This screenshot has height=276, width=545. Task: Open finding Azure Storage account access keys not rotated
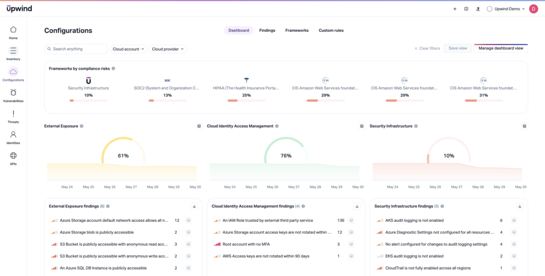(277, 232)
